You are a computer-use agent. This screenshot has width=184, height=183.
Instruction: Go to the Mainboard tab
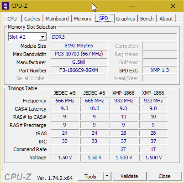(57, 19)
